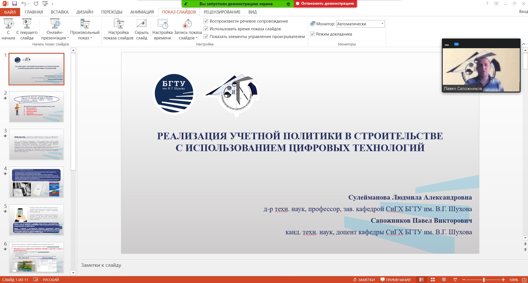Minimize the Павел Сапожников video window

(x=447, y=44)
